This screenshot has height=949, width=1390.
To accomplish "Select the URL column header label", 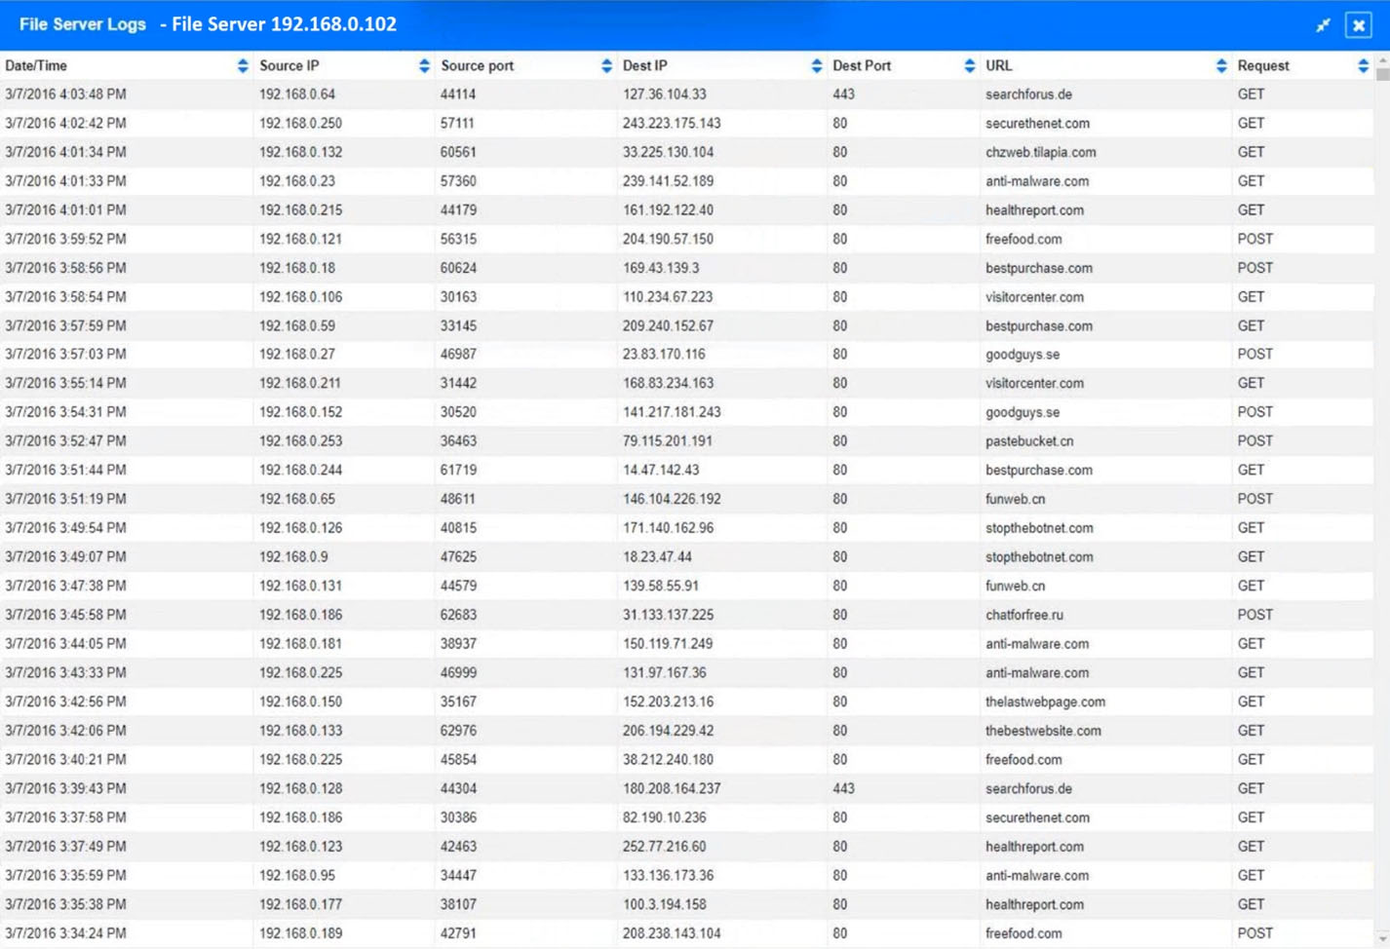I will (x=998, y=65).
